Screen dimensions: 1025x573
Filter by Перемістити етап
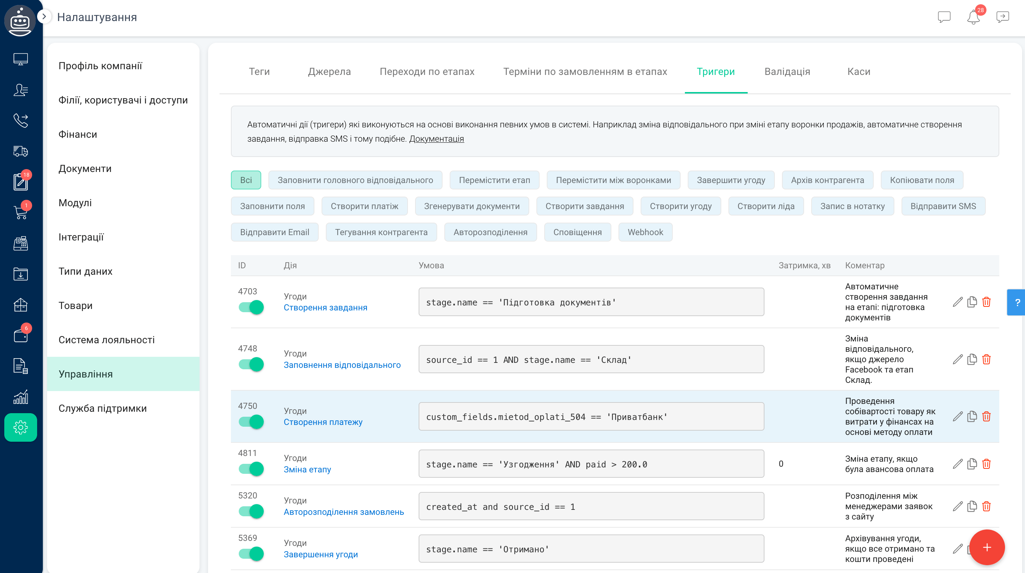(x=495, y=180)
